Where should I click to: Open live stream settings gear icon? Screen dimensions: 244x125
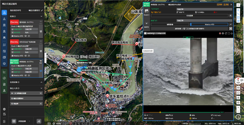pos(223,33)
